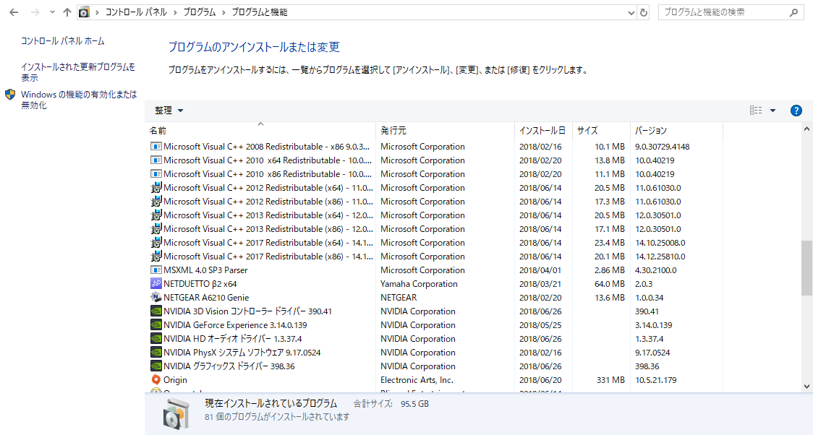
Task: Go back with the left arrow button
Action: 14,12
